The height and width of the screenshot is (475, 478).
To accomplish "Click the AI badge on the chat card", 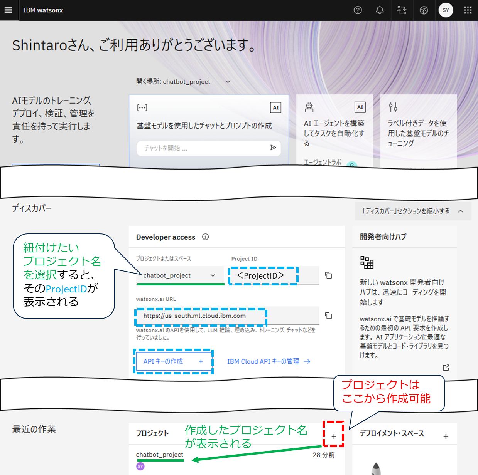I will click(x=275, y=107).
